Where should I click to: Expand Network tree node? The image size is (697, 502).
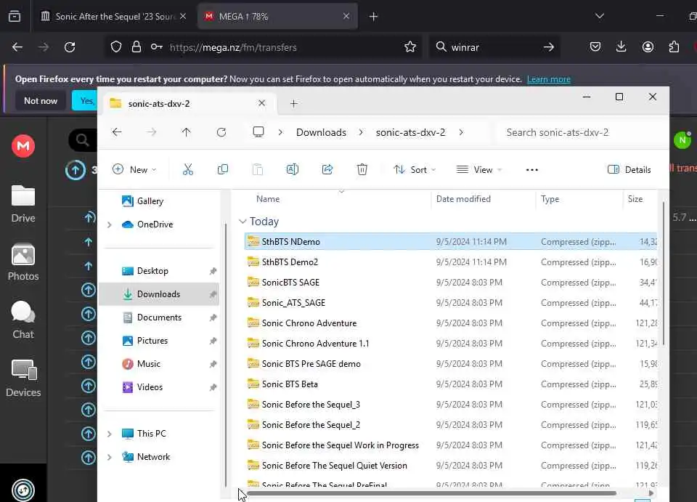pos(110,457)
